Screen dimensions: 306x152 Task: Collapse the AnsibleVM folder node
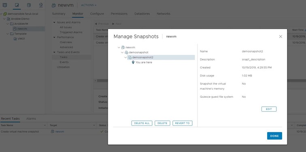(8, 24)
